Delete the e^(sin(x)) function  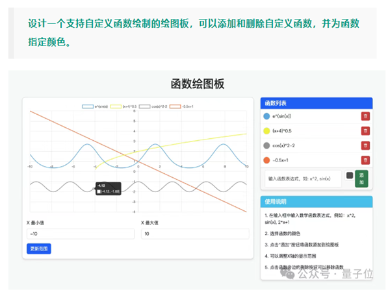(x=365, y=117)
